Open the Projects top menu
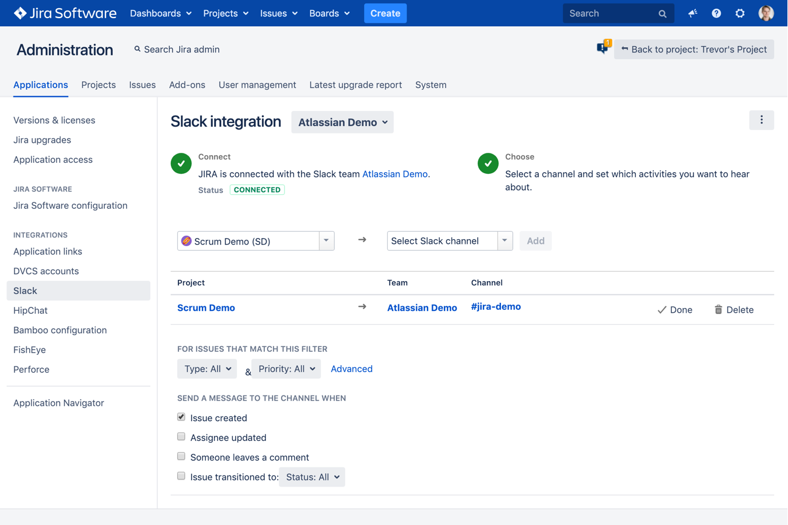 [x=226, y=13]
